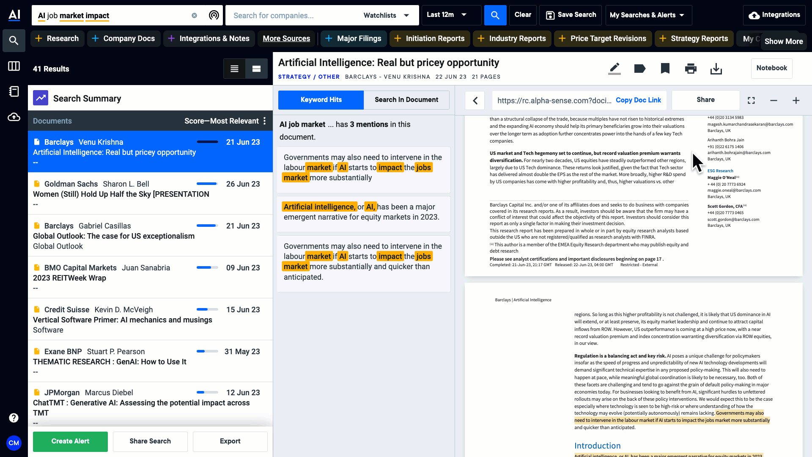This screenshot has width=812, height=457.
Task: Click Copy Doc Link
Action: [638, 100]
